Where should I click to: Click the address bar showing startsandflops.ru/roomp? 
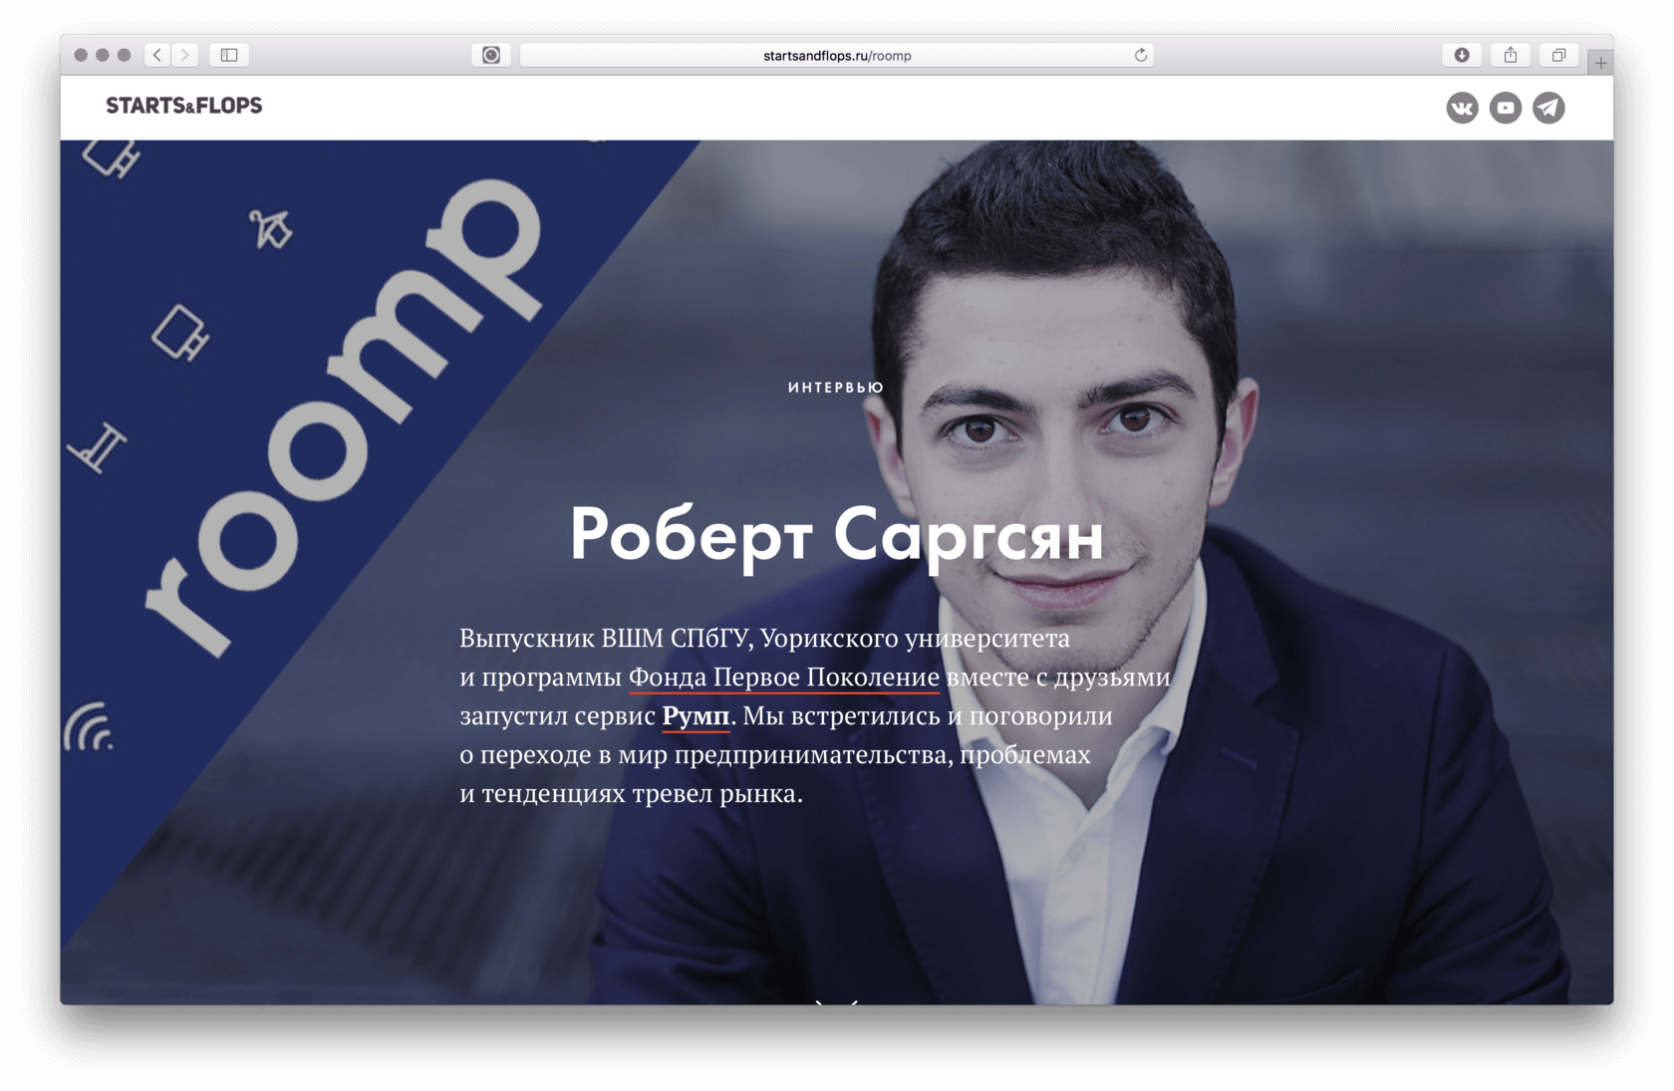837,55
